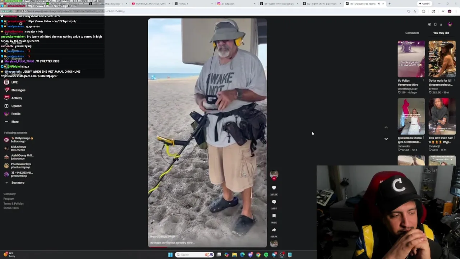Open File Explorer from taskbar
This screenshot has width=460, height=259.
(x=234, y=255)
